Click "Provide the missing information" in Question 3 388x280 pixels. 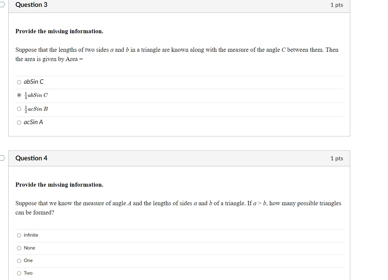coord(59,31)
